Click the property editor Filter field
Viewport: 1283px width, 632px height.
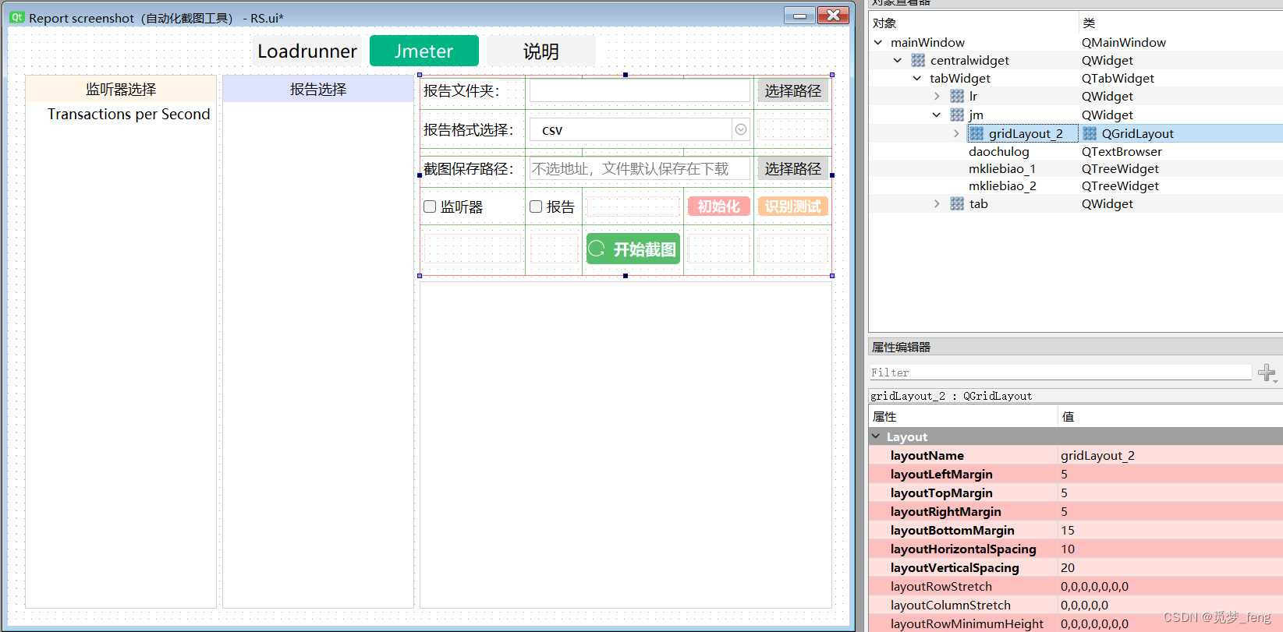pyautogui.click(x=1060, y=372)
